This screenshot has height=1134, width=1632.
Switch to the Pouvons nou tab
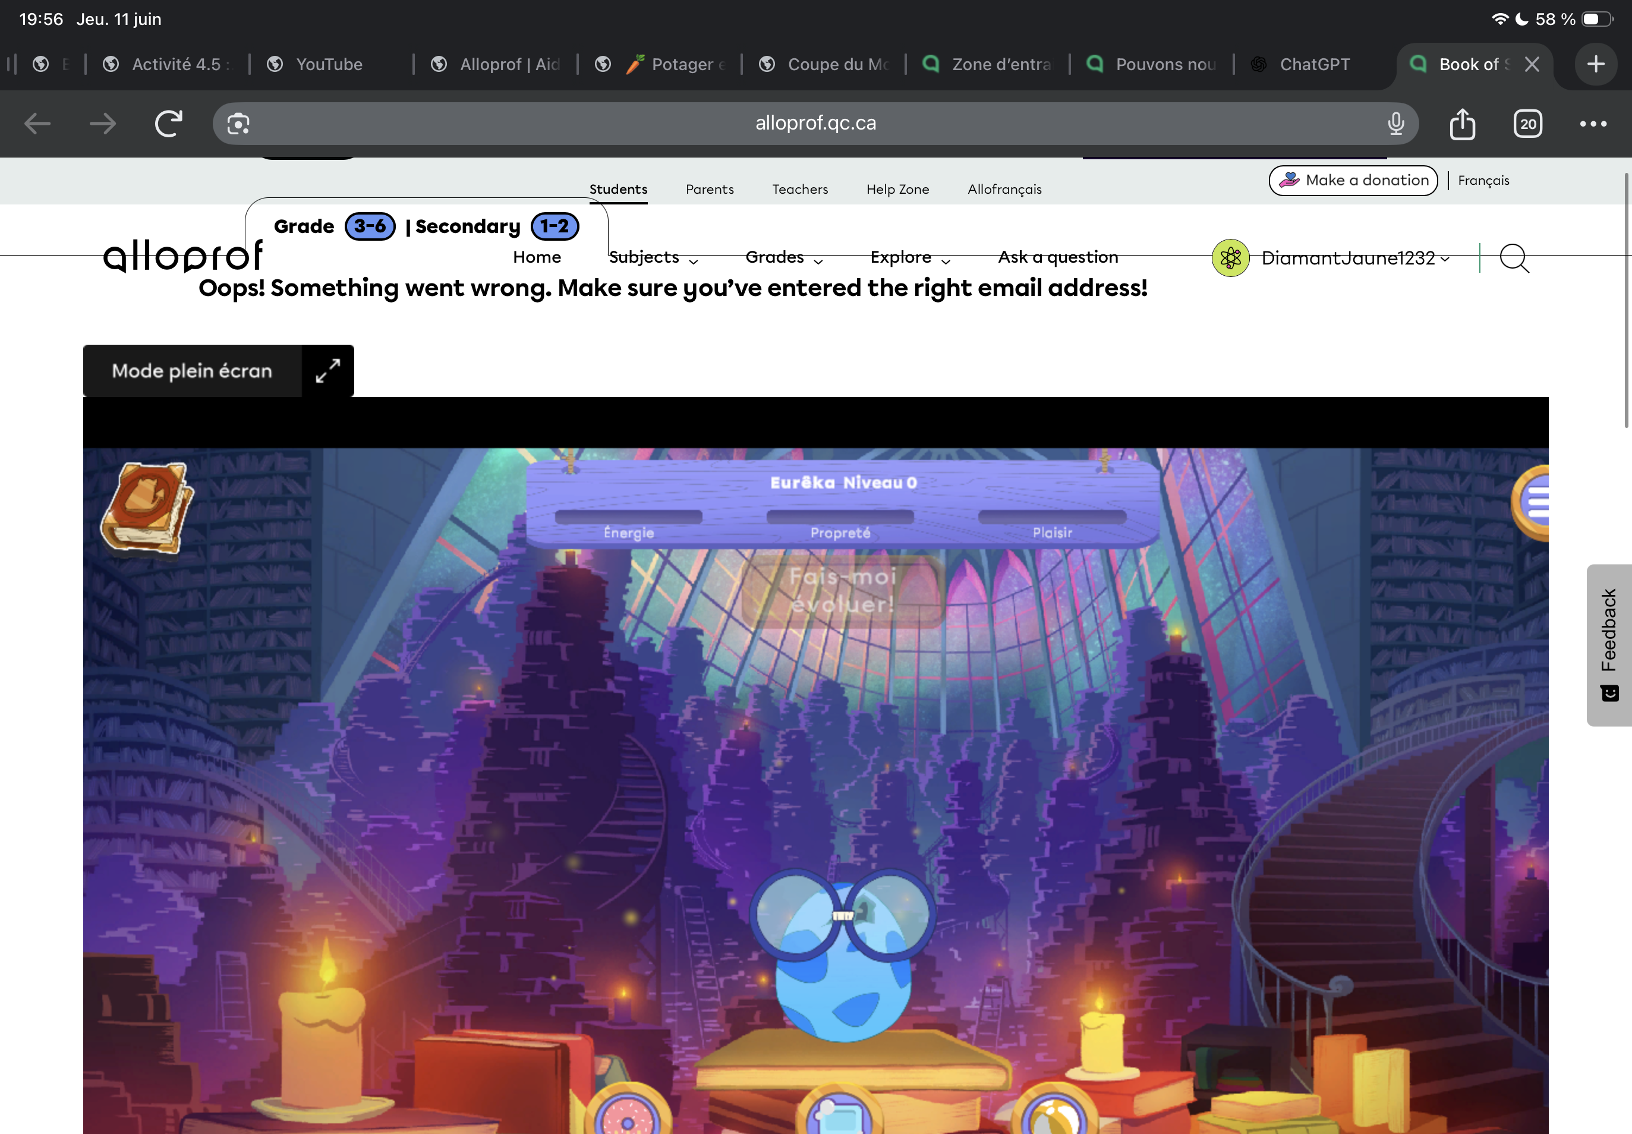[1152, 64]
